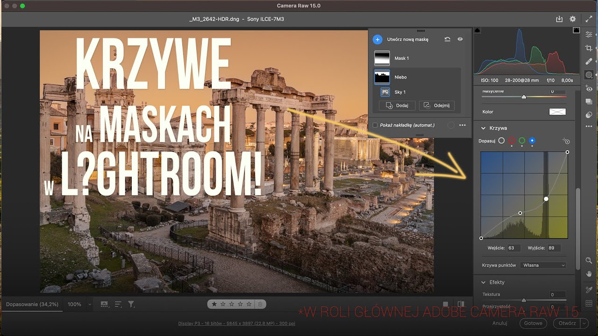Open the Kolor swatch
598x336 pixels.
(557, 112)
